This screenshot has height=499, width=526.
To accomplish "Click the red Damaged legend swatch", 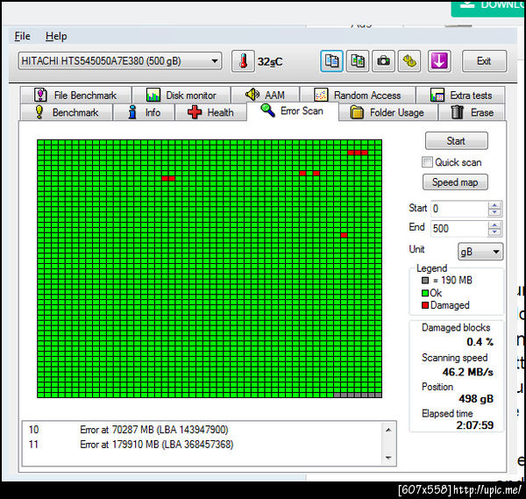I will pos(425,305).
